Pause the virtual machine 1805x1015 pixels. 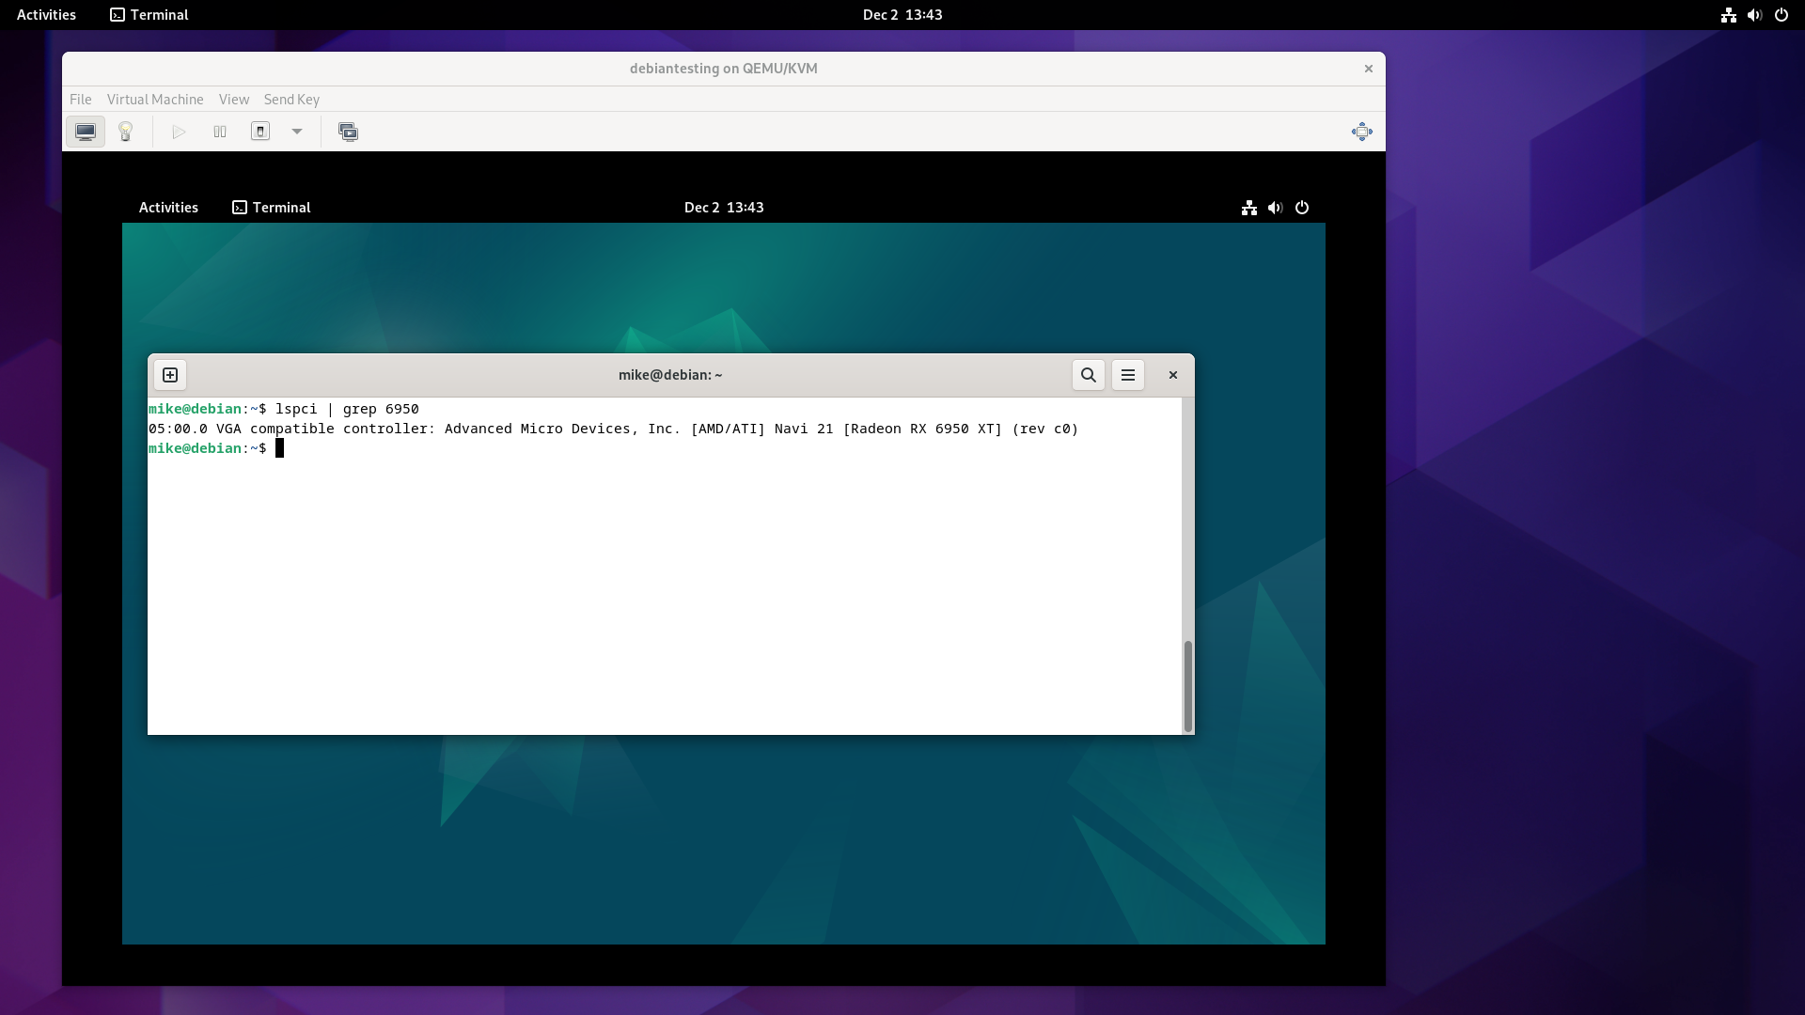tap(220, 132)
